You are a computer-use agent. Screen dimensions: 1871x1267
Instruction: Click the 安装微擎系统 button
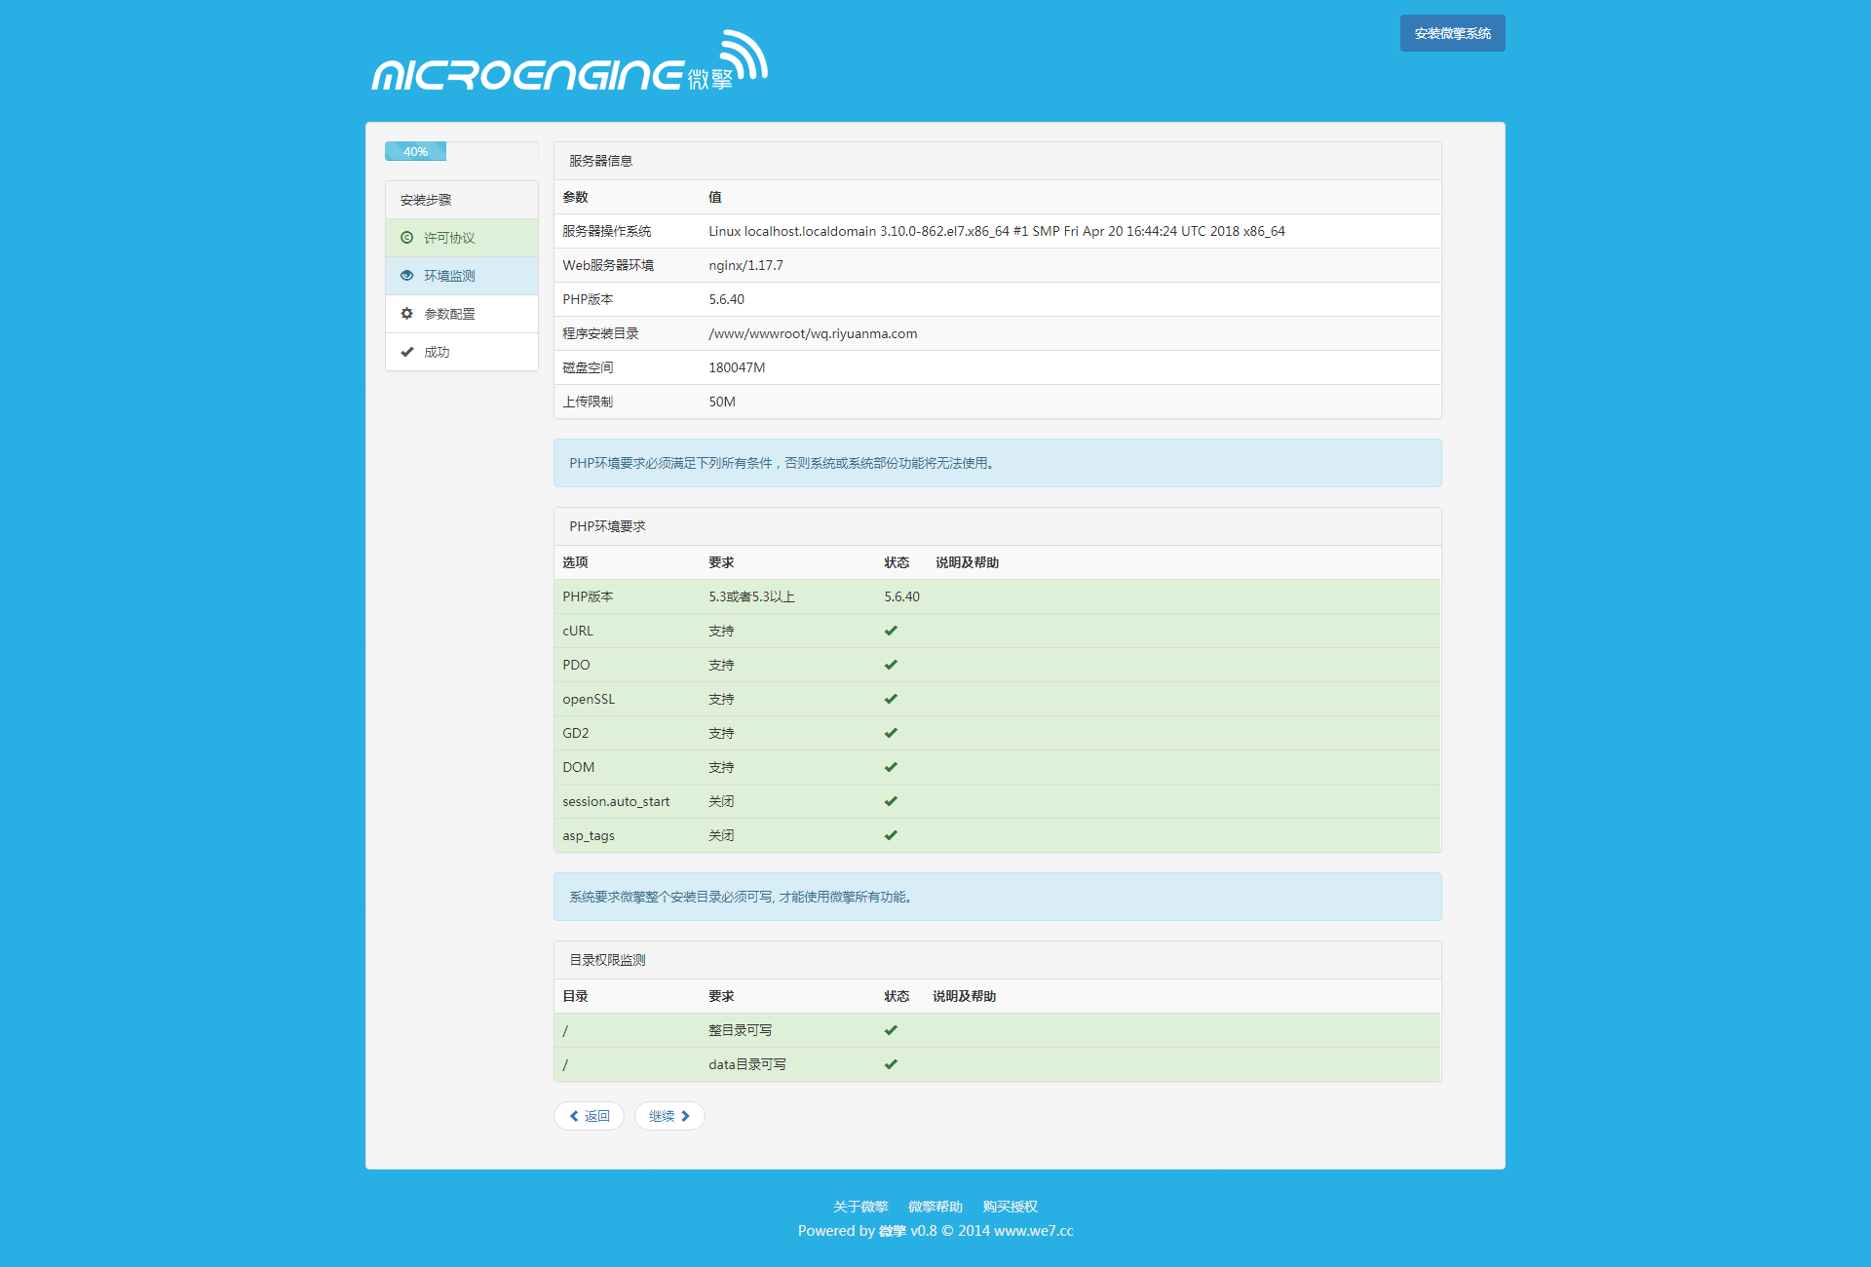[x=1452, y=33]
